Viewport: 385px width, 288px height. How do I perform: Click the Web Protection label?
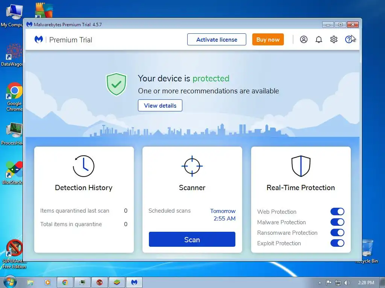[x=277, y=211]
